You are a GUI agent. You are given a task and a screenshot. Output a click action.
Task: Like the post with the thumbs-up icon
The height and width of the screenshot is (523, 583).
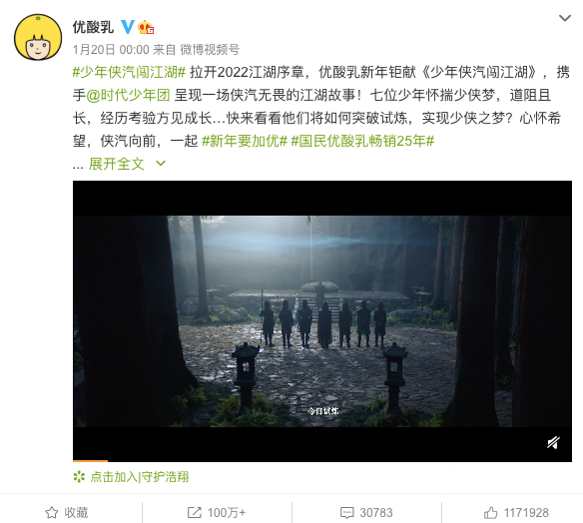pos(490,513)
